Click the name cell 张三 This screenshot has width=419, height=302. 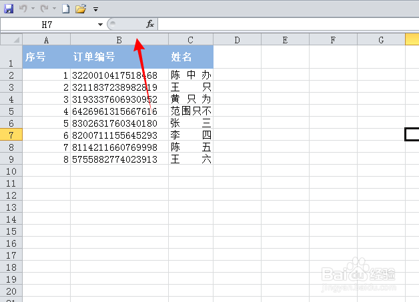click(191, 123)
